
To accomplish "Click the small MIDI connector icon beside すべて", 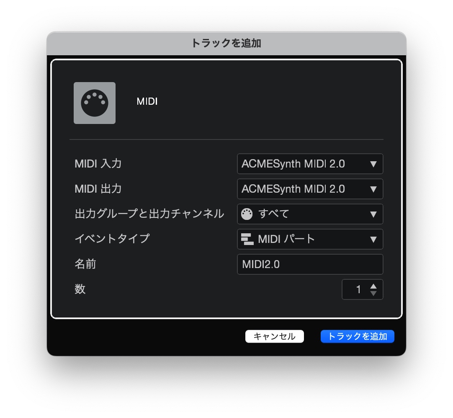I will point(247,214).
